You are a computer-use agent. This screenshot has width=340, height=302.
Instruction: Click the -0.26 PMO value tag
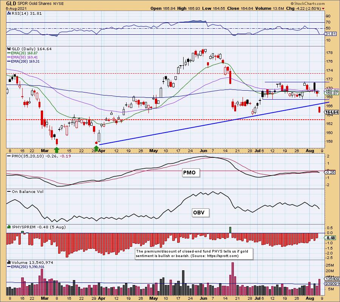point(331,172)
